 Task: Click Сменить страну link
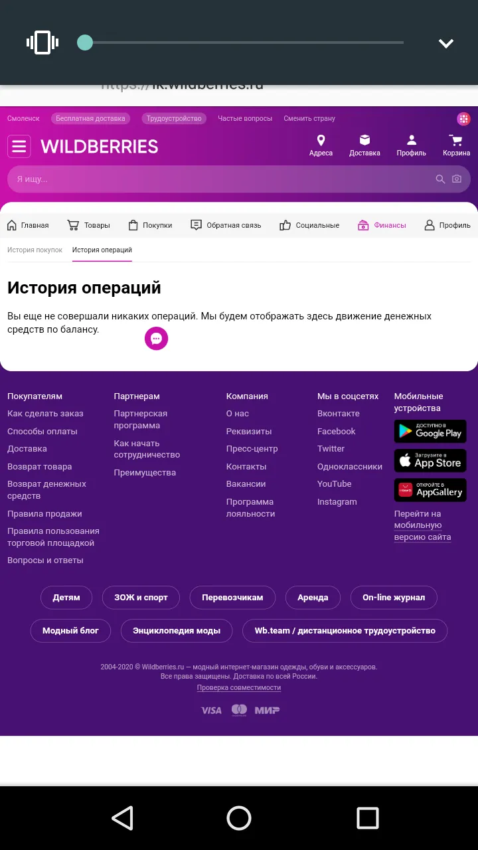(x=309, y=119)
